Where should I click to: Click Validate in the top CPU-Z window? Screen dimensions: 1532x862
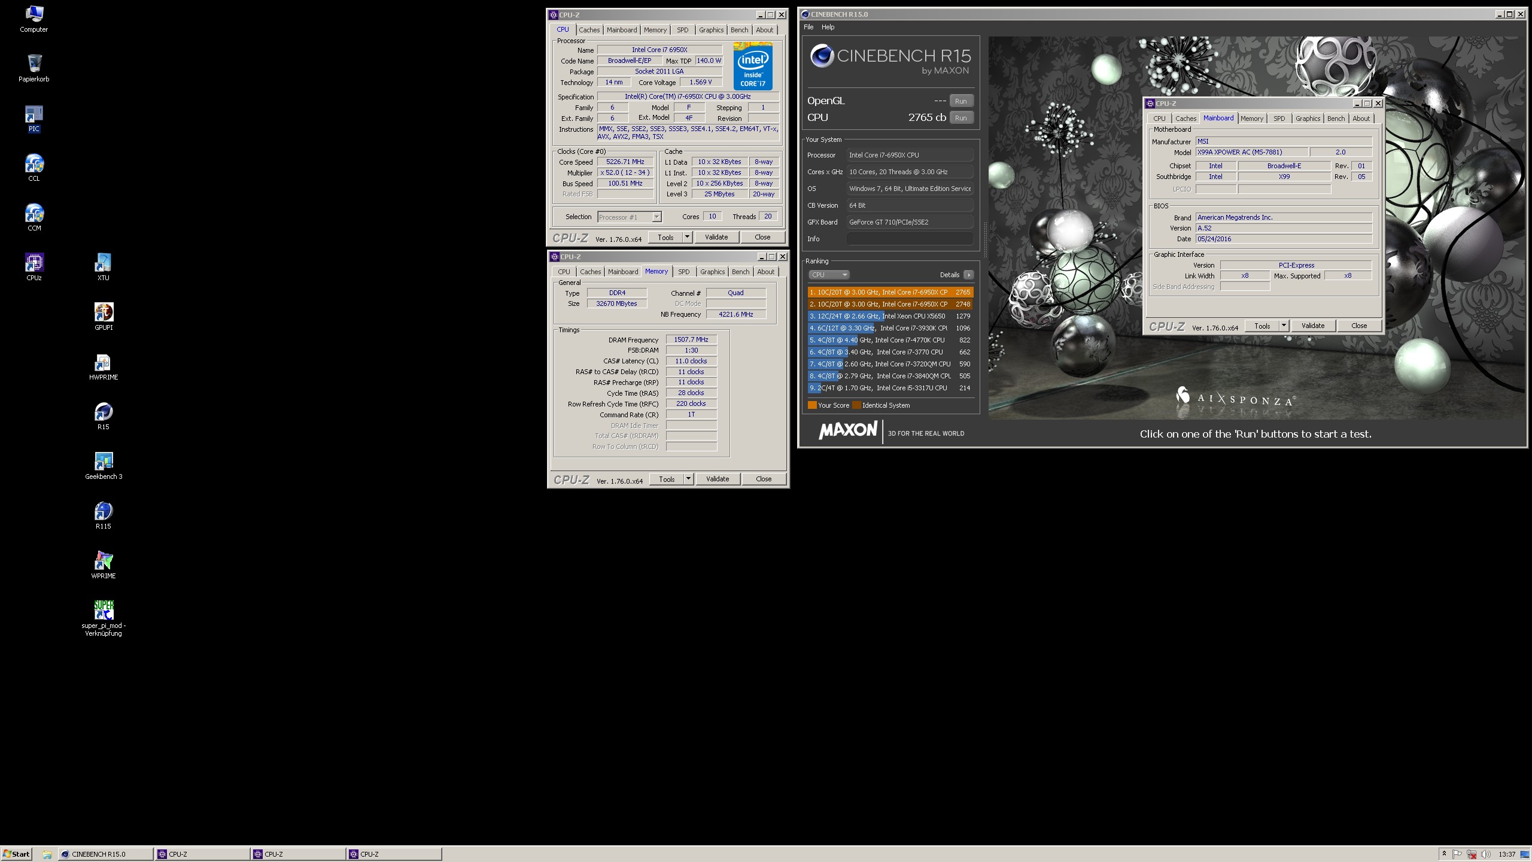pyautogui.click(x=716, y=237)
